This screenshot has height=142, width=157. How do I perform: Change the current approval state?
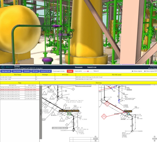point(70,71)
